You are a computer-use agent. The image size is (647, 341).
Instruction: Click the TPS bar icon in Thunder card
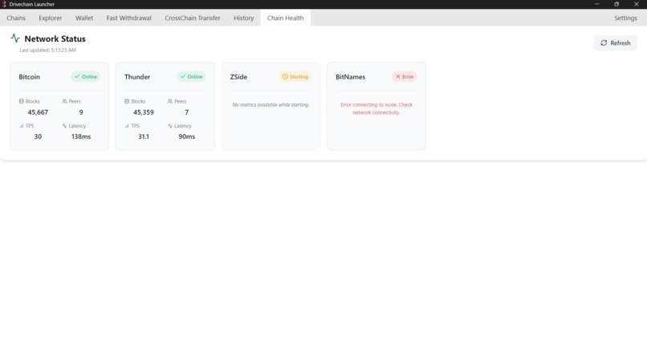pos(127,126)
